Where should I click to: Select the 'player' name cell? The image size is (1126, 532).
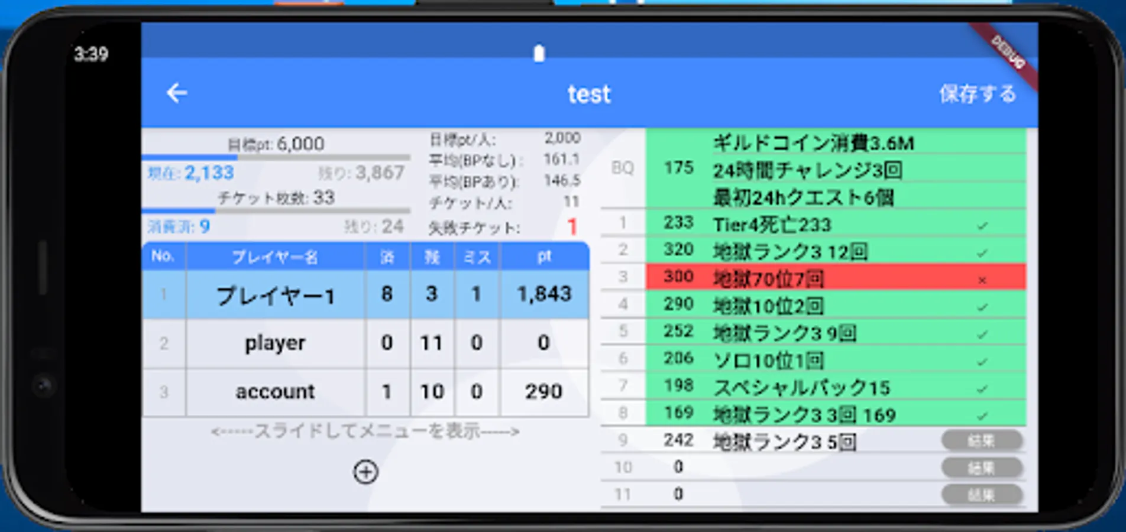tap(276, 343)
